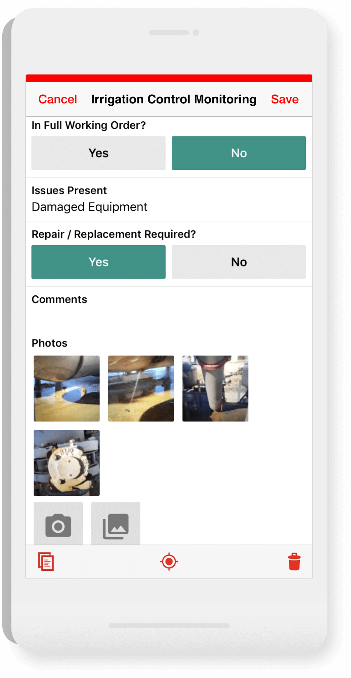The image size is (351, 678).
Task: Tap the red trash delete icon
Action: click(294, 562)
